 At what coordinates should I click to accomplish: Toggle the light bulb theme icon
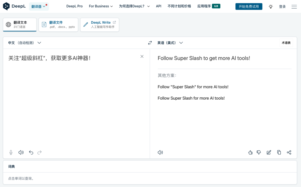pyautogui.click(x=271, y=7)
